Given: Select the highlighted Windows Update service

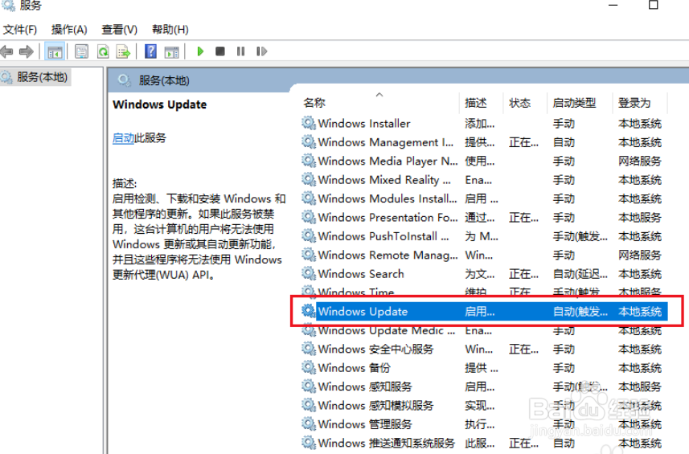Looking at the screenshot, I should pos(484,312).
